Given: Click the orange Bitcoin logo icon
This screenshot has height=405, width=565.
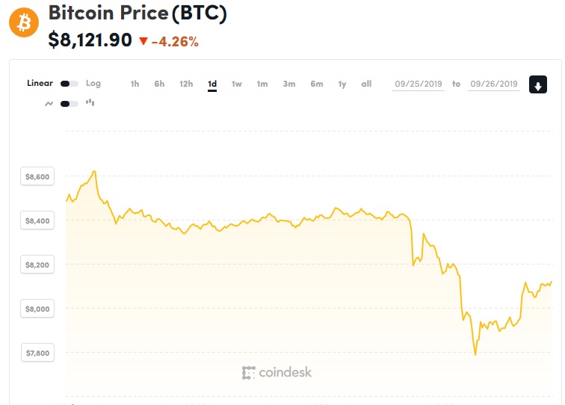Looking at the screenshot, I should [x=24, y=23].
